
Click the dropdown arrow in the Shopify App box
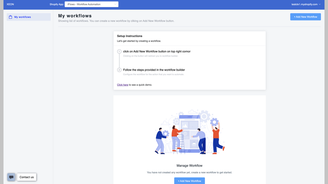coord(115,4)
